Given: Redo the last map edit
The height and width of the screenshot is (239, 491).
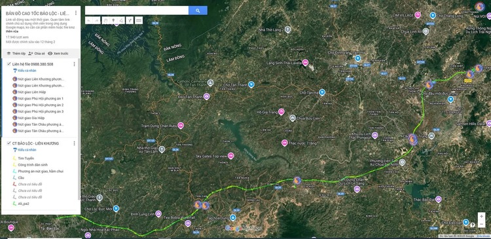Looking at the screenshot, I should point(97,21).
